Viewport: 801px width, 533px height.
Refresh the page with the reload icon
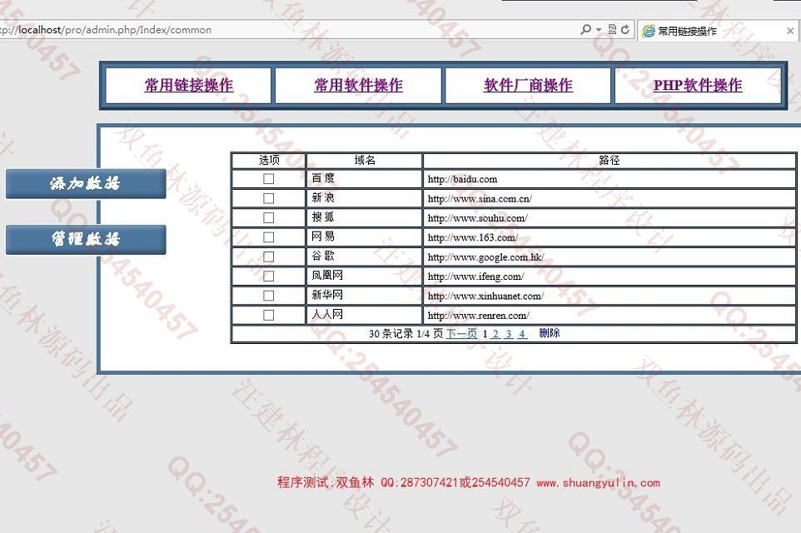(x=625, y=30)
